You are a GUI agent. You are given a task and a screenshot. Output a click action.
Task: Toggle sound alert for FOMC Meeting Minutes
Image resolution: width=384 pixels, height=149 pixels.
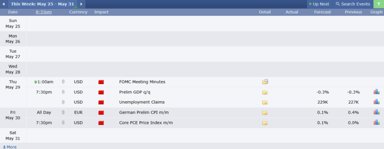[63, 82]
